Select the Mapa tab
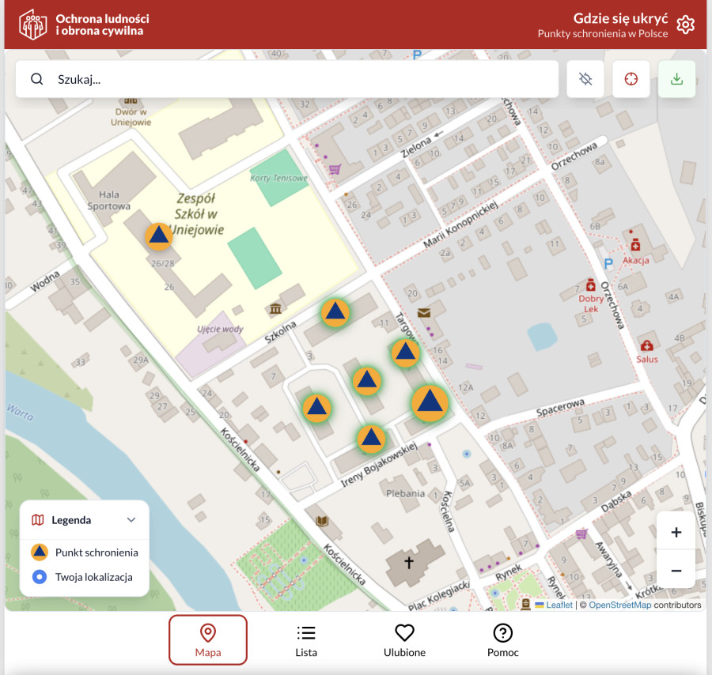The width and height of the screenshot is (712, 675). point(208,641)
